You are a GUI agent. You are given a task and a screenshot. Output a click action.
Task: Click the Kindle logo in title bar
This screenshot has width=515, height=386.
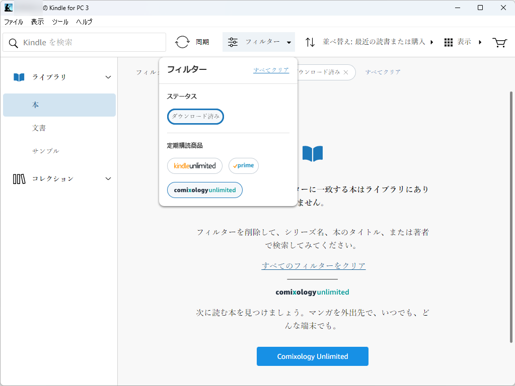[x=8, y=8]
